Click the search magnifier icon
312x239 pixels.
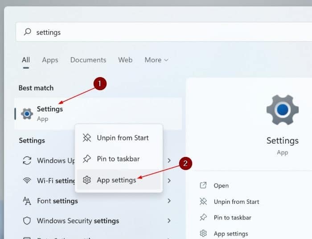[x=28, y=32]
